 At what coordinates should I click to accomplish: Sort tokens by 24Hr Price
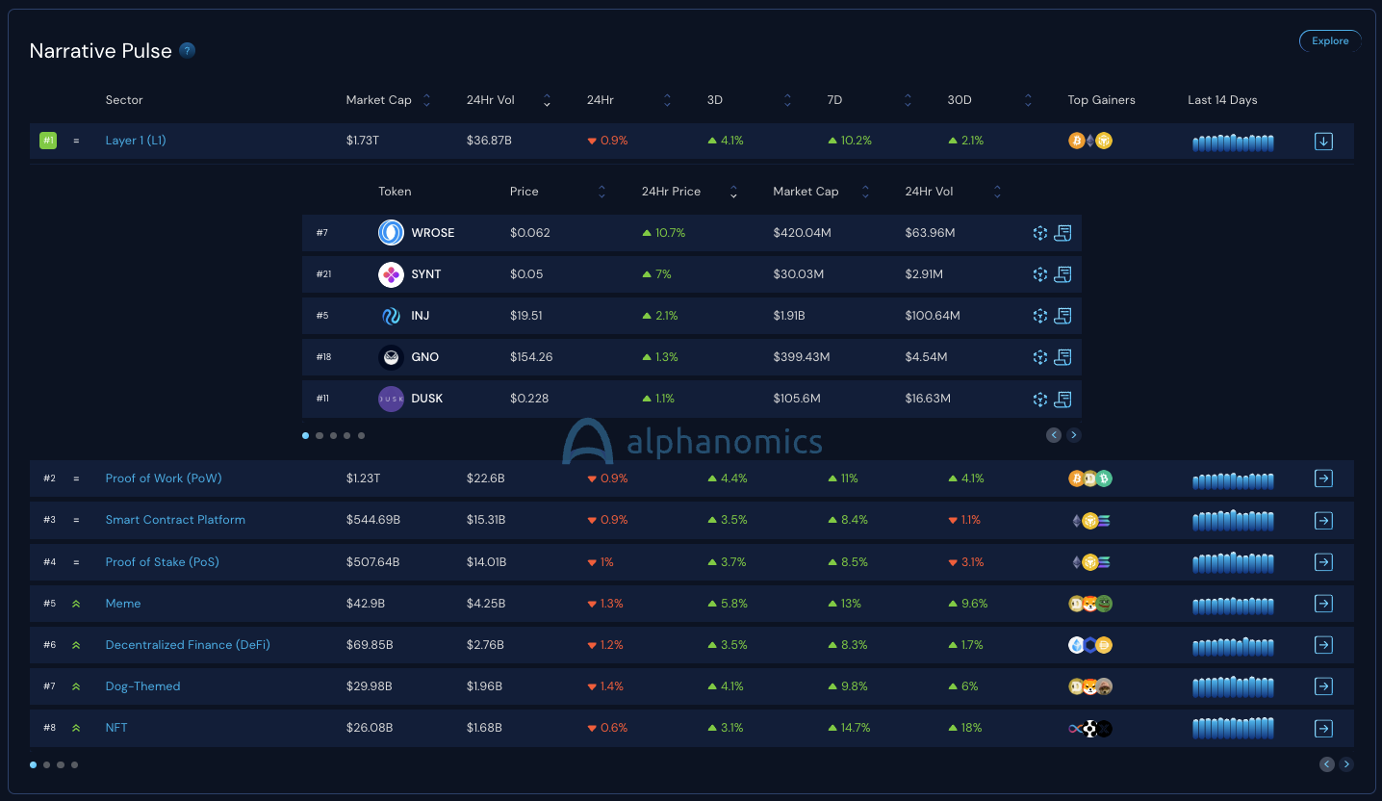(x=733, y=192)
